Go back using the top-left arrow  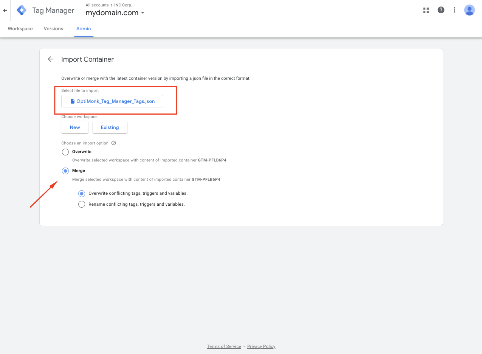5,11
